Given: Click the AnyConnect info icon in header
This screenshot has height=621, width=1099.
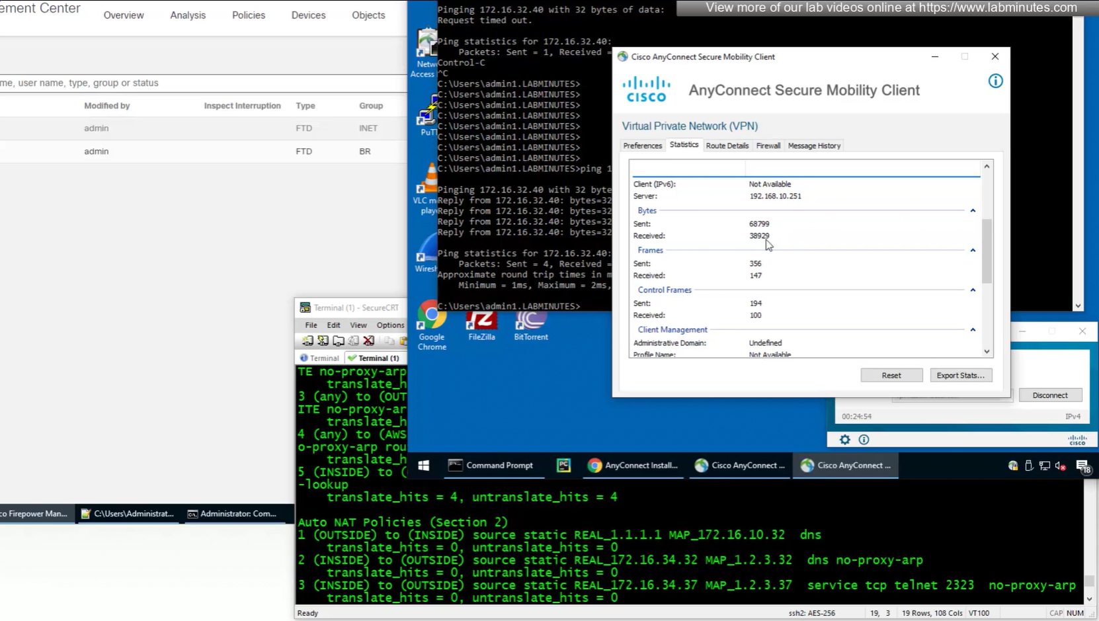Looking at the screenshot, I should (995, 81).
